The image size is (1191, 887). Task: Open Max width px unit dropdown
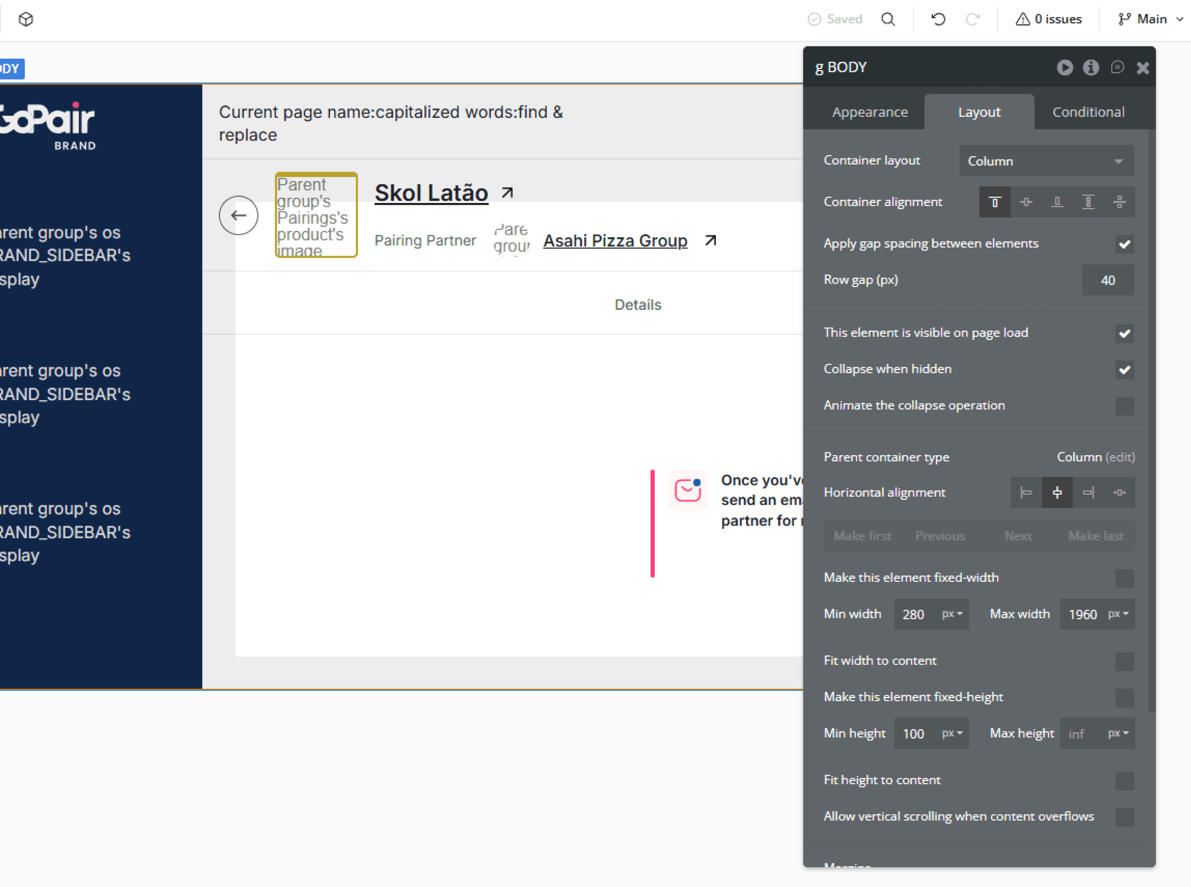pos(1119,614)
